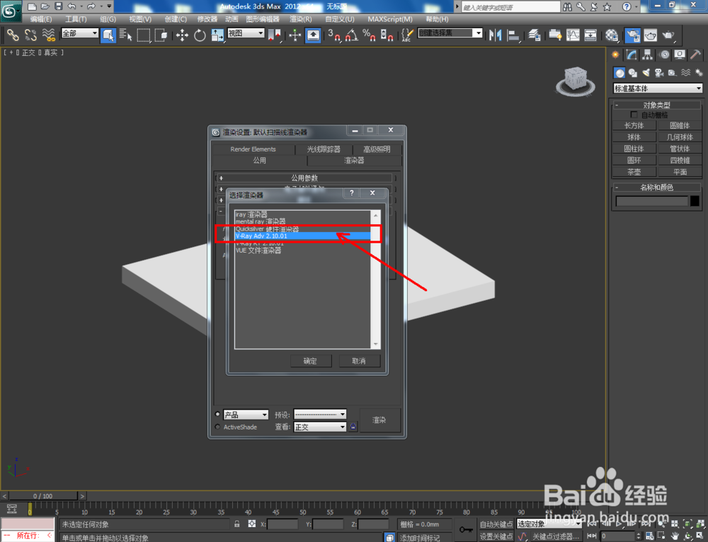Screen dimensions: 708x542
Task: Click the Bind to Space Warp icon
Action: click(x=48, y=35)
